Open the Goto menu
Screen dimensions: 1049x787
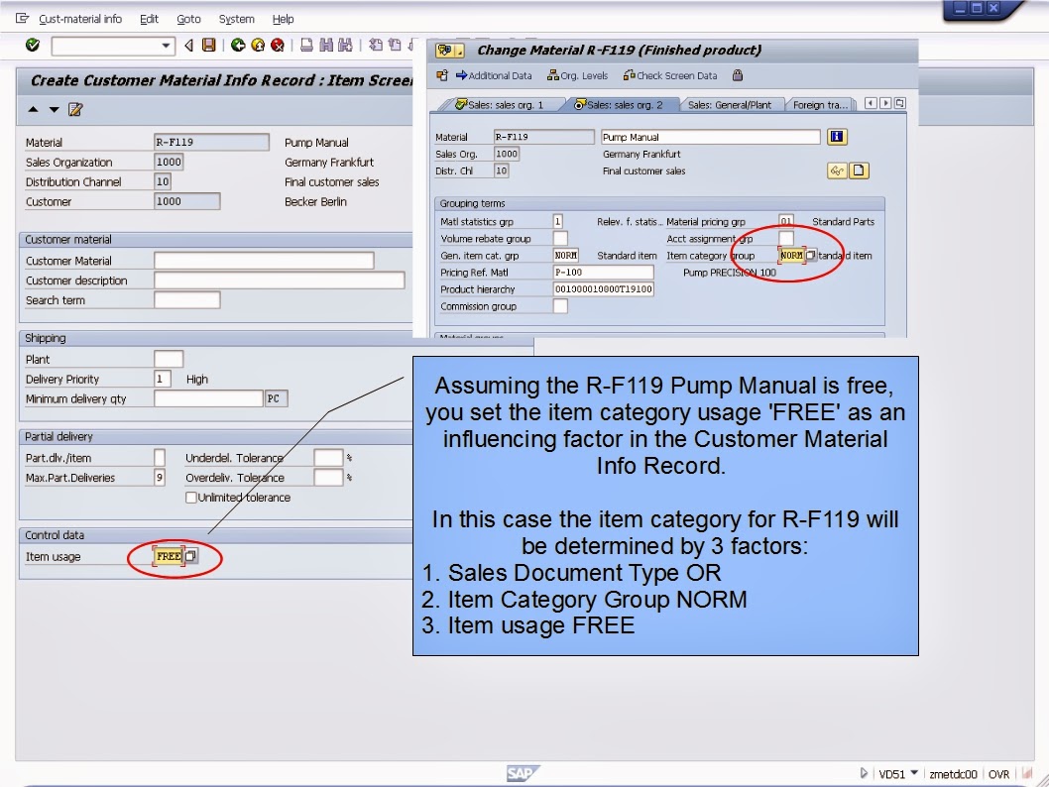(x=188, y=19)
